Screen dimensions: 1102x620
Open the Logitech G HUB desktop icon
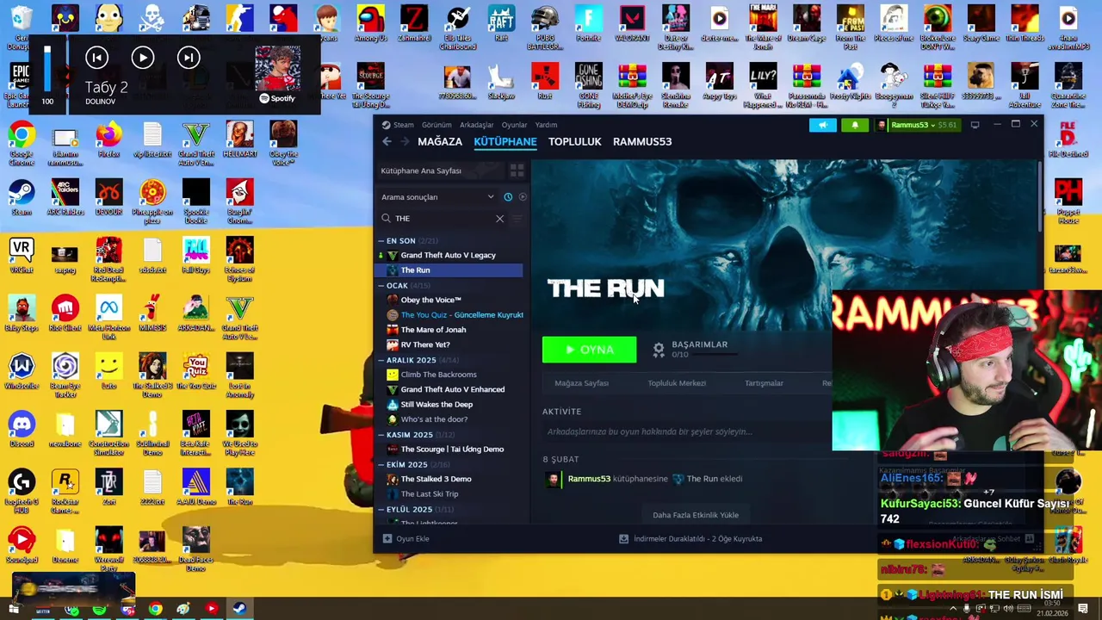22,492
